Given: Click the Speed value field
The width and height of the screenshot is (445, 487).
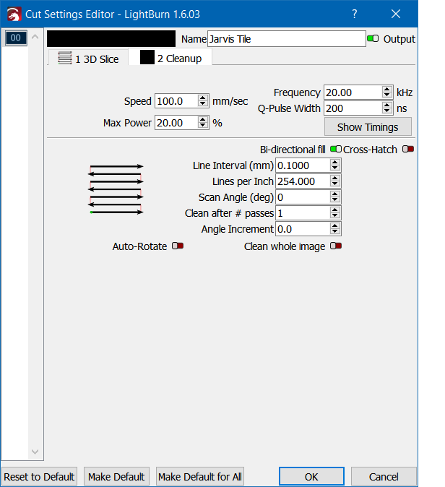Looking at the screenshot, I should (x=176, y=101).
